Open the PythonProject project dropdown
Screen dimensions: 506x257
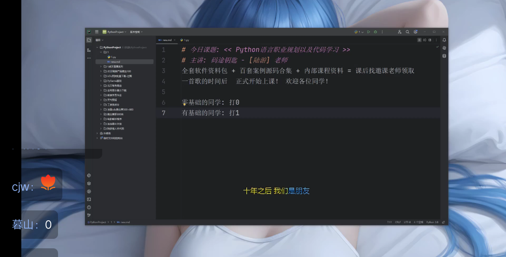tap(115, 32)
